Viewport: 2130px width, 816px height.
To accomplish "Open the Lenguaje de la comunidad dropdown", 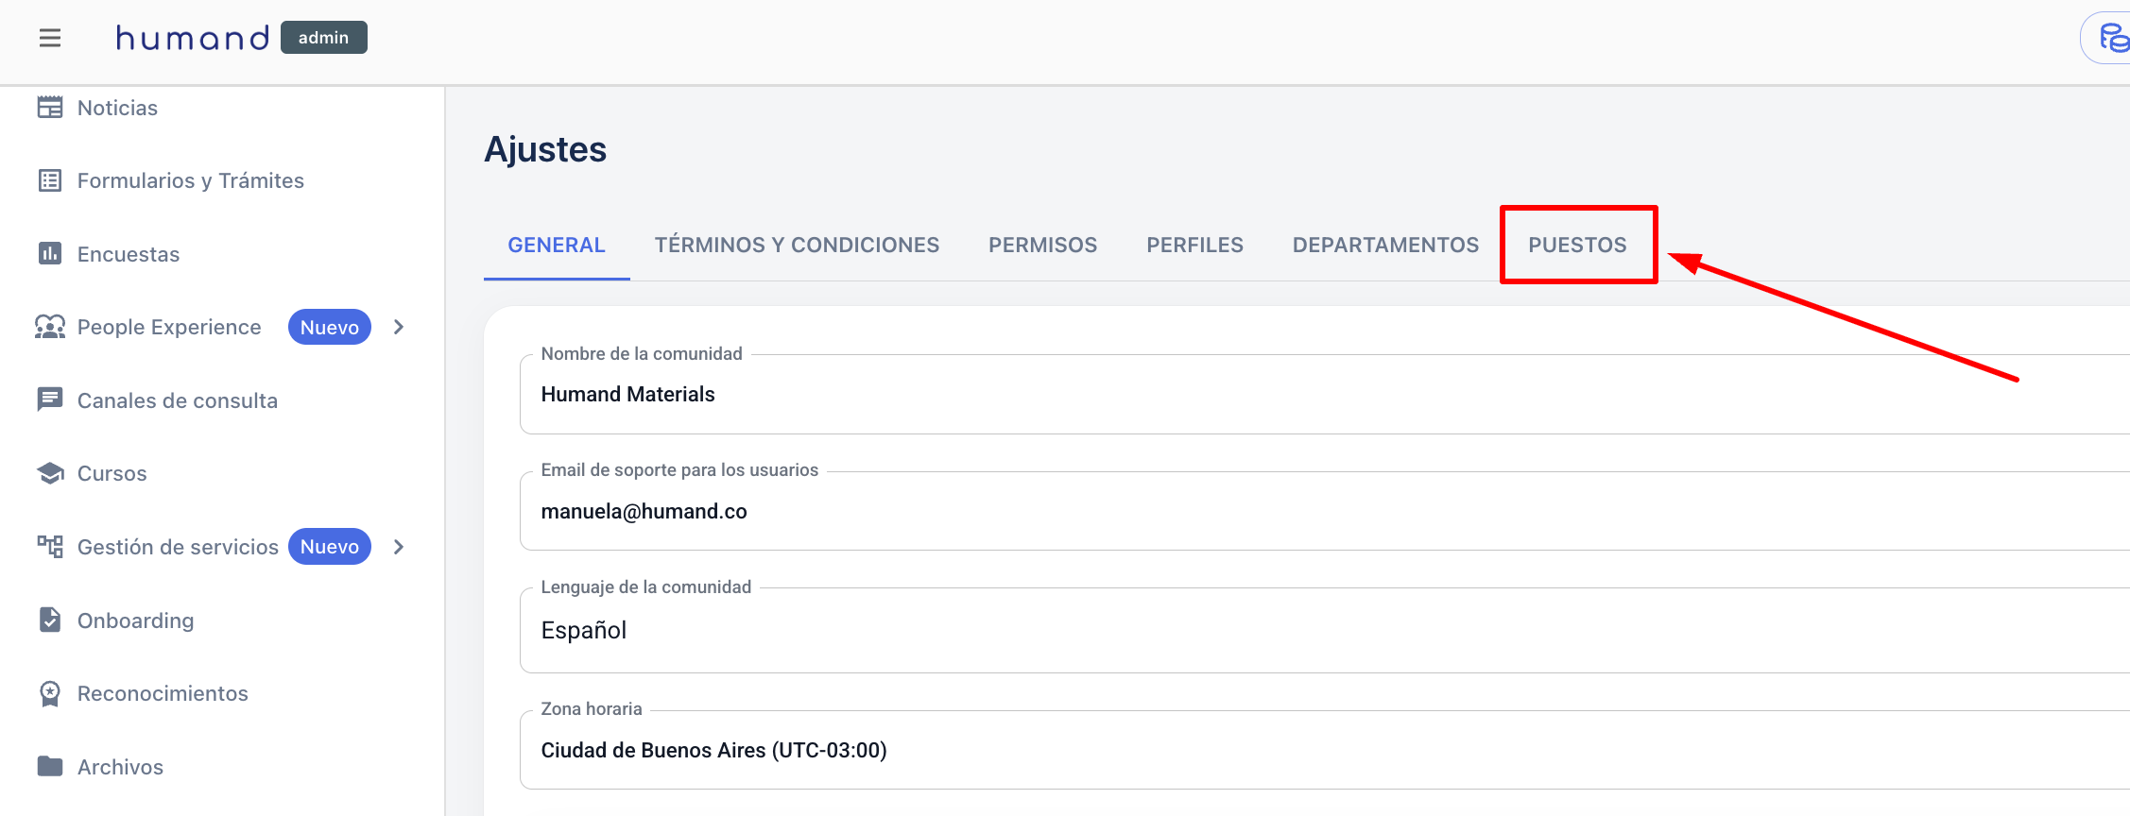I will tap(1323, 630).
